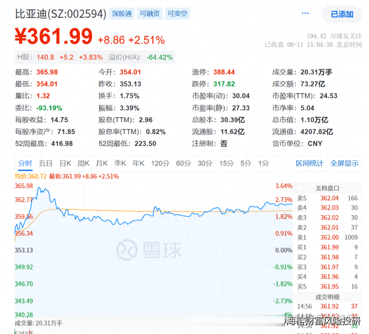369x334 pixels.
Task: Click the 跌停 value 317.82
Action: [x=224, y=84]
